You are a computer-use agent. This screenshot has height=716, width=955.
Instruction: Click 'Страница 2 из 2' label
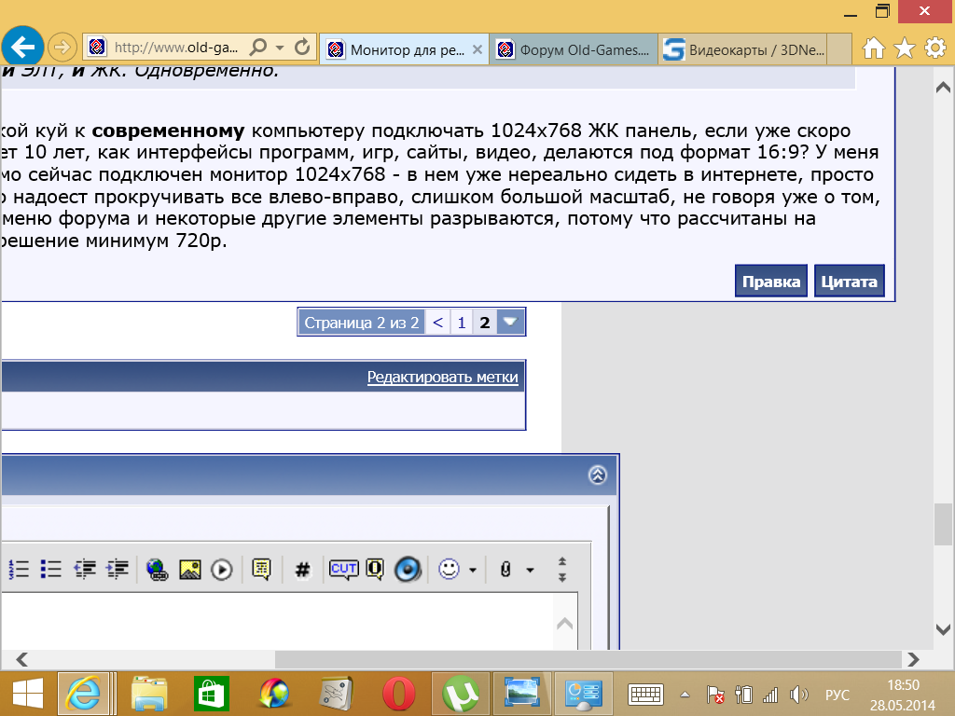tap(362, 322)
